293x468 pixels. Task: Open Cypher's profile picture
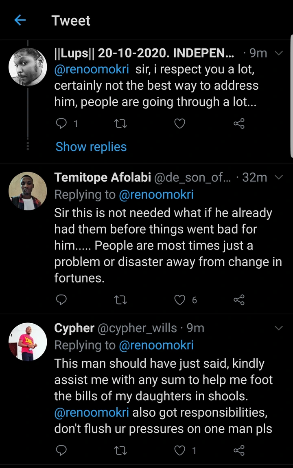pos(28,342)
